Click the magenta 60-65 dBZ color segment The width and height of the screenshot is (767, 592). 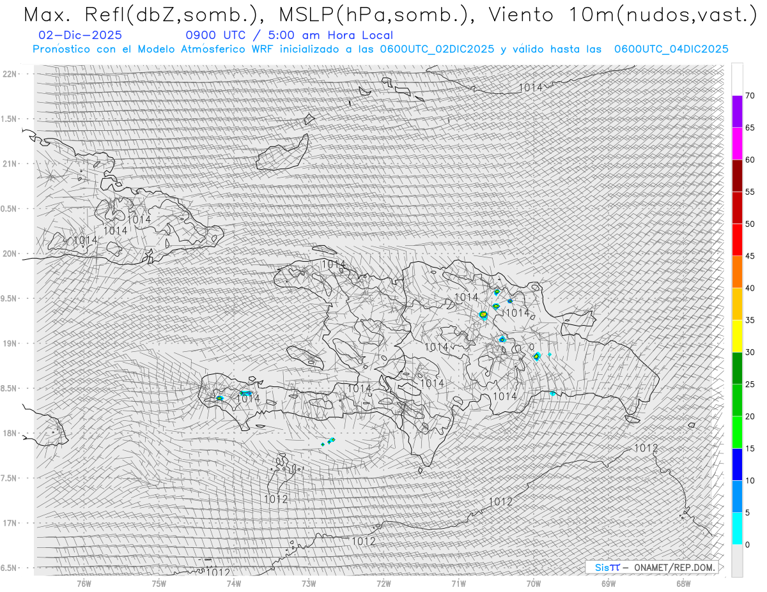[737, 143]
